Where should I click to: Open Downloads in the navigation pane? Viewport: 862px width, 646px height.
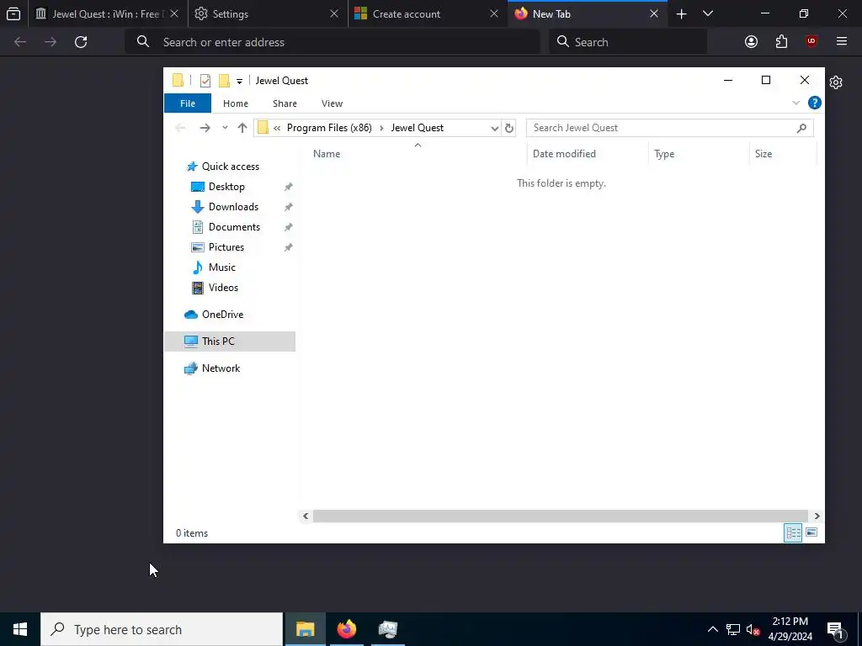tap(233, 207)
